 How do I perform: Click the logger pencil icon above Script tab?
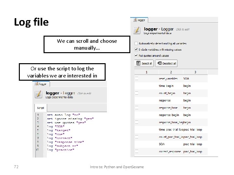coord(38,94)
